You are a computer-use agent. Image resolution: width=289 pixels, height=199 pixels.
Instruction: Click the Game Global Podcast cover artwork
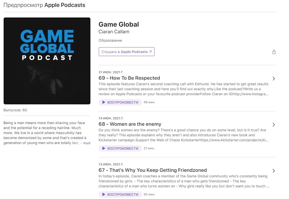click(x=47, y=61)
